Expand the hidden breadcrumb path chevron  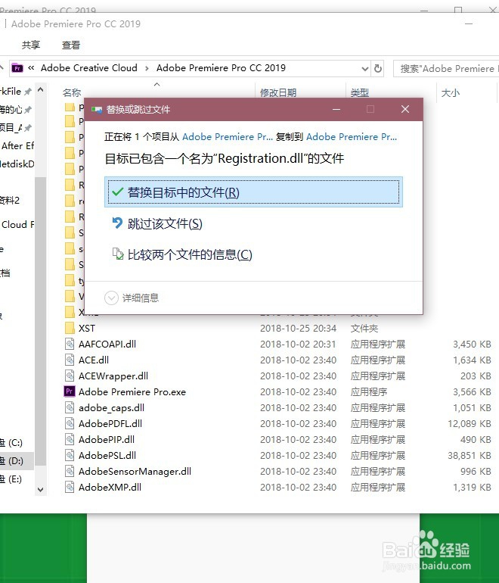pos(31,68)
